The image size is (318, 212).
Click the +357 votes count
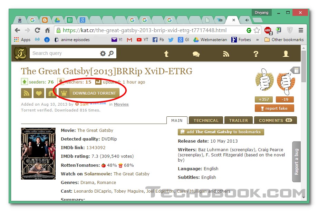click(264, 99)
